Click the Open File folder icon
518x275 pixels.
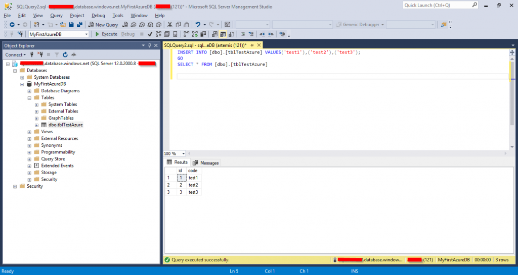tap(63, 25)
